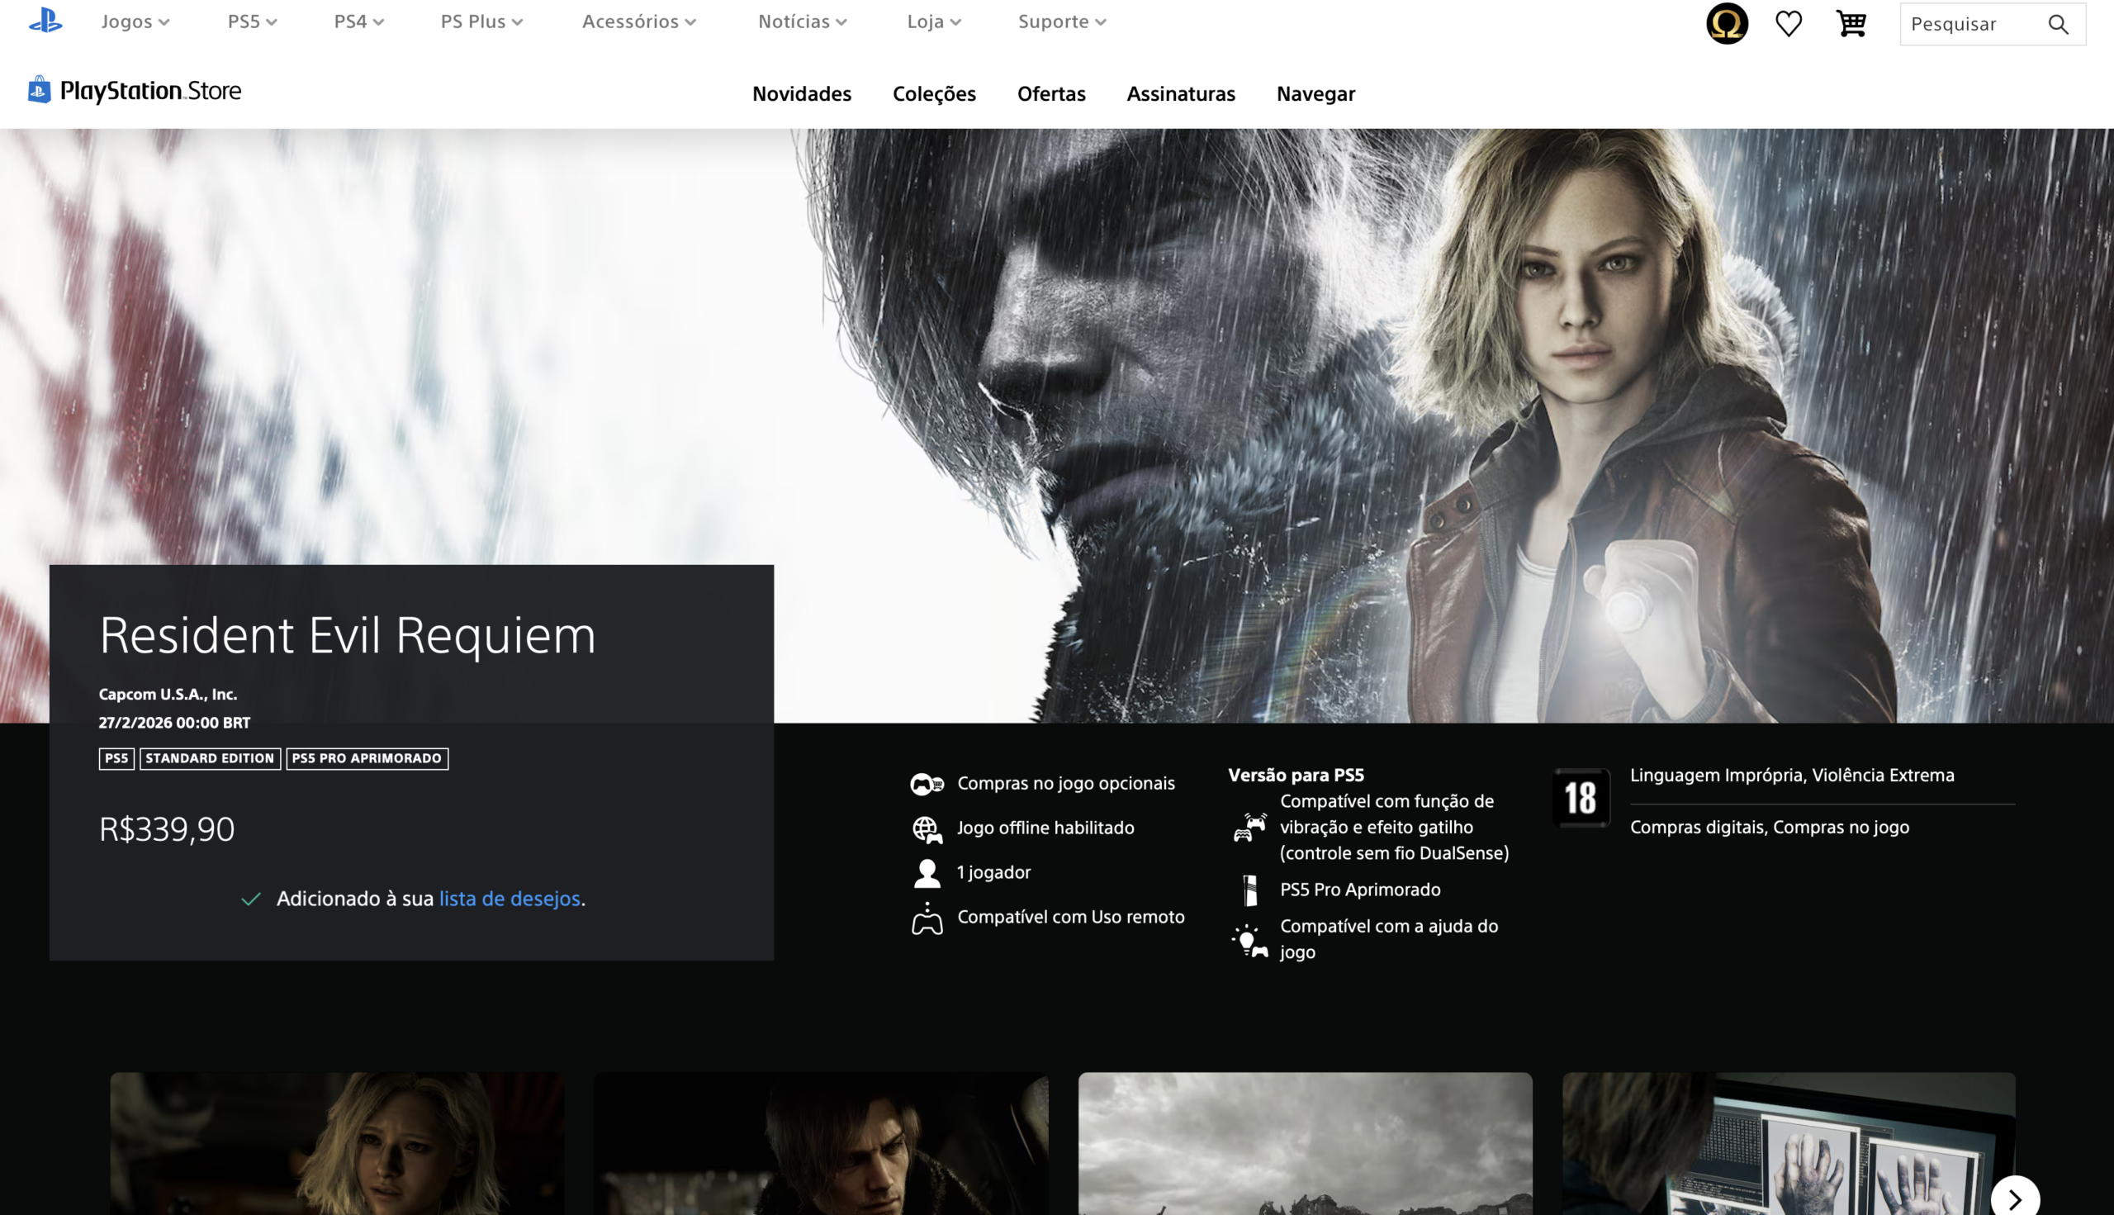Open the Assinaturas store section
The width and height of the screenshot is (2114, 1215).
(1181, 94)
